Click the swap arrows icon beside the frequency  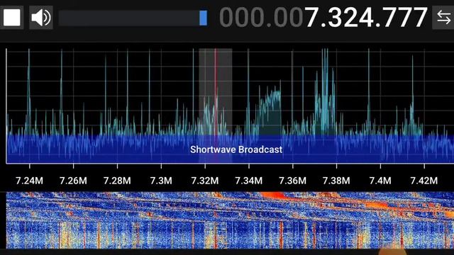[x=443, y=17]
